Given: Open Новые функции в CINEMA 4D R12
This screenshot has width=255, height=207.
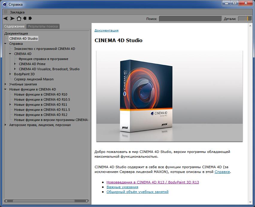Looking at the screenshot, I should tap(41, 115).
